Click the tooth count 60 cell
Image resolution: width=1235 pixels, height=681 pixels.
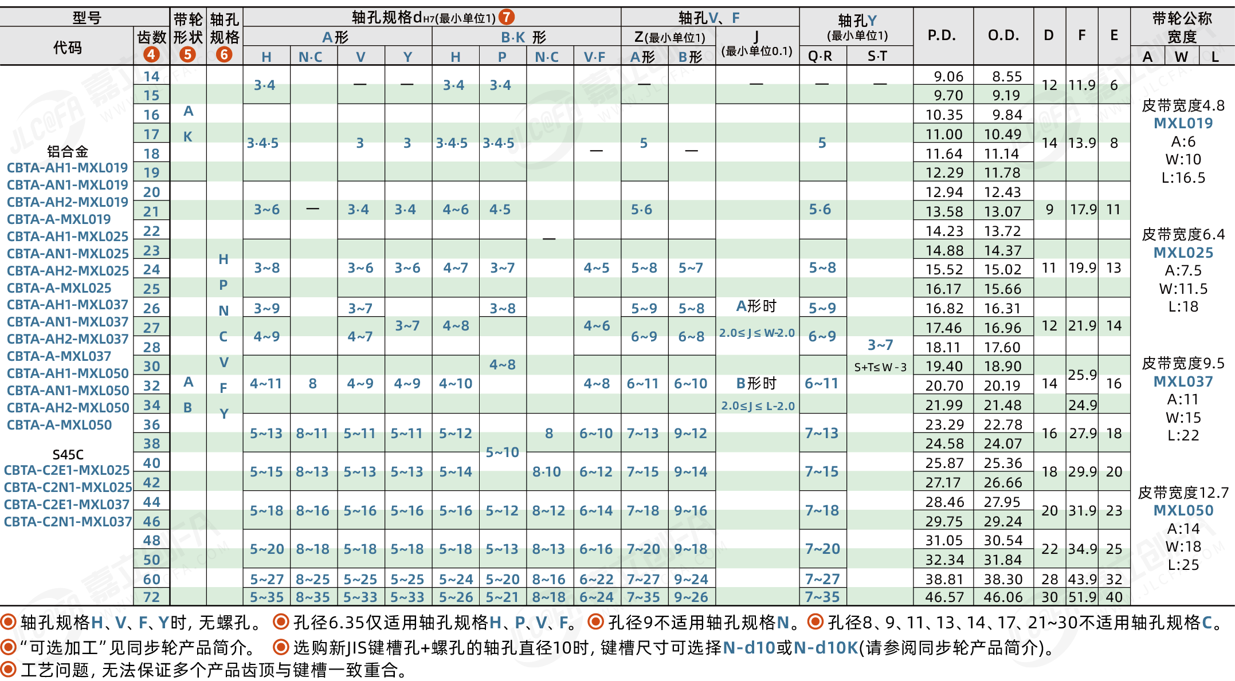coord(151,579)
